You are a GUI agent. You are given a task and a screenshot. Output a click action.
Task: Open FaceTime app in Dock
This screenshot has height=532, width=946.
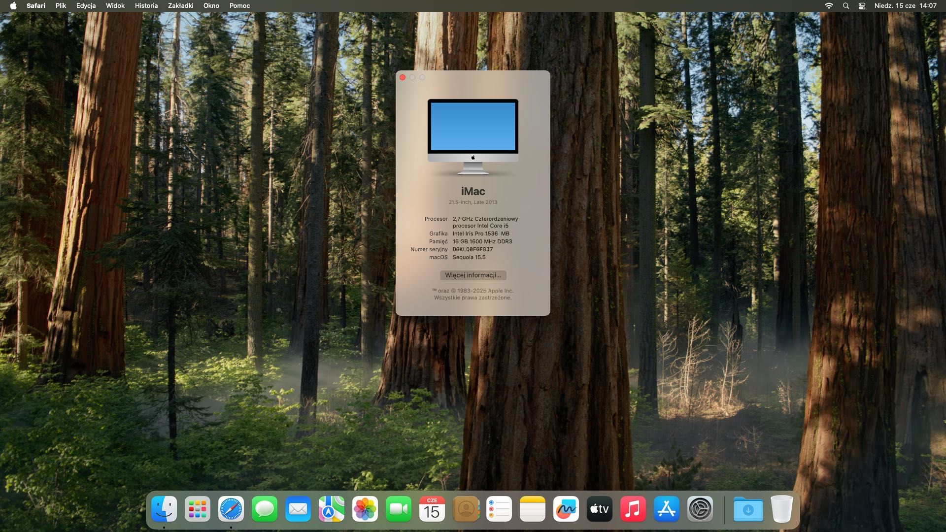(399, 509)
